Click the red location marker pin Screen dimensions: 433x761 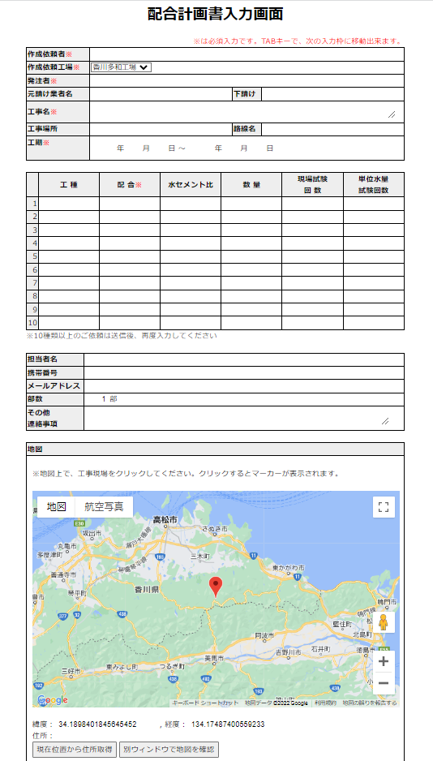point(216,587)
